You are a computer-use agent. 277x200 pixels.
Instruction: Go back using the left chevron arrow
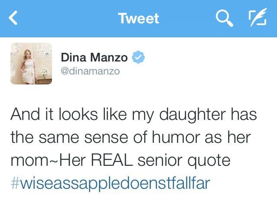(13, 18)
